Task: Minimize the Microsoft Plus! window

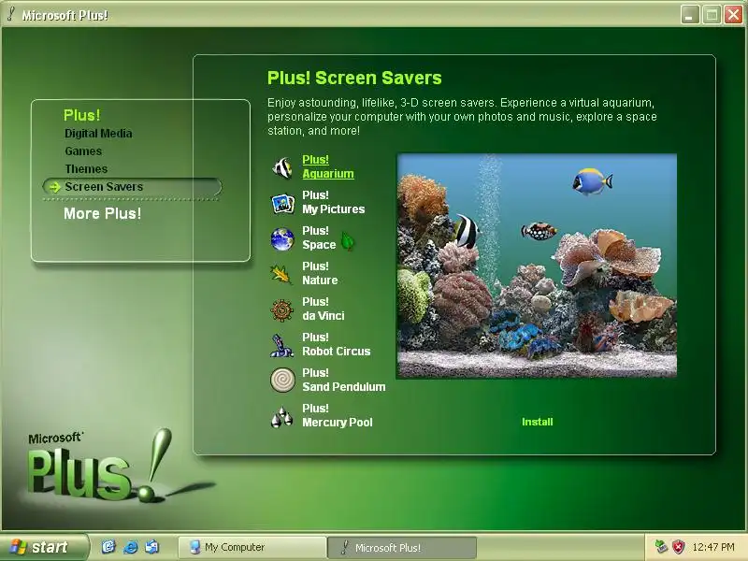Action: click(690, 15)
